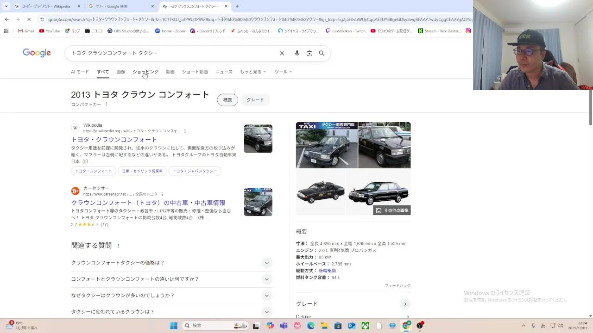Viewport: 593px width, 333px height.
Task: Select the すべて search tab
Action: [x=103, y=72]
